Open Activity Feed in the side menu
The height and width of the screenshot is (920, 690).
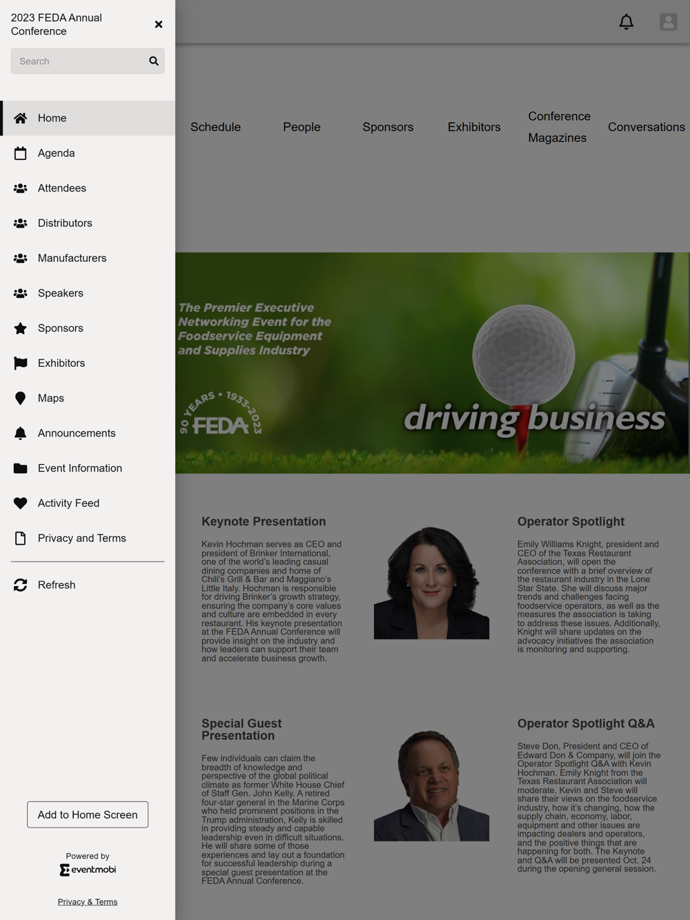tap(88, 503)
